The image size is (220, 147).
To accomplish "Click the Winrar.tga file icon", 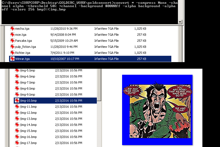I will pyautogui.click(x=12, y=59).
